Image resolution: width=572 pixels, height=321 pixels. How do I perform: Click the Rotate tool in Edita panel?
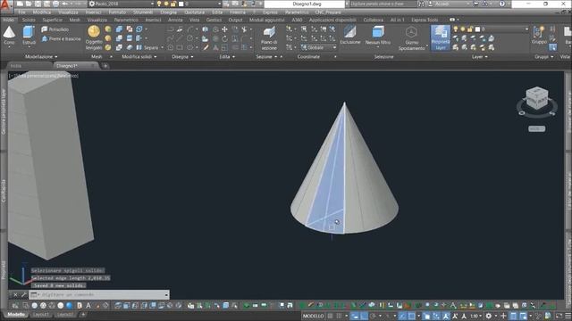pyautogui.click(x=224, y=38)
